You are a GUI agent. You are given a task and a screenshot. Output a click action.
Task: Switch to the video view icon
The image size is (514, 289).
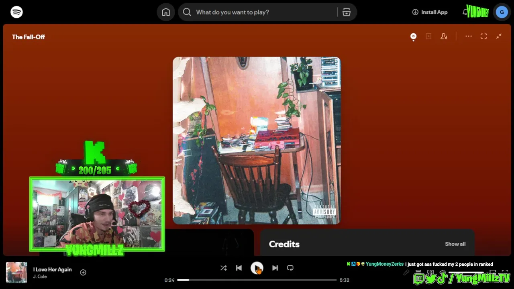tap(428, 37)
